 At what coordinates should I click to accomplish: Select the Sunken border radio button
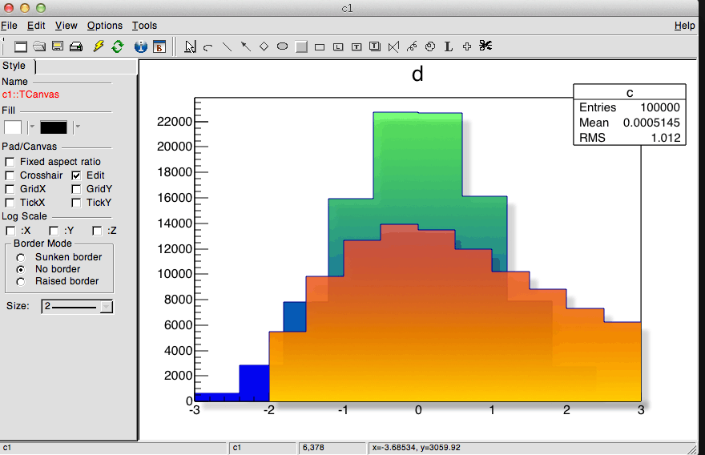[x=20, y=257]
